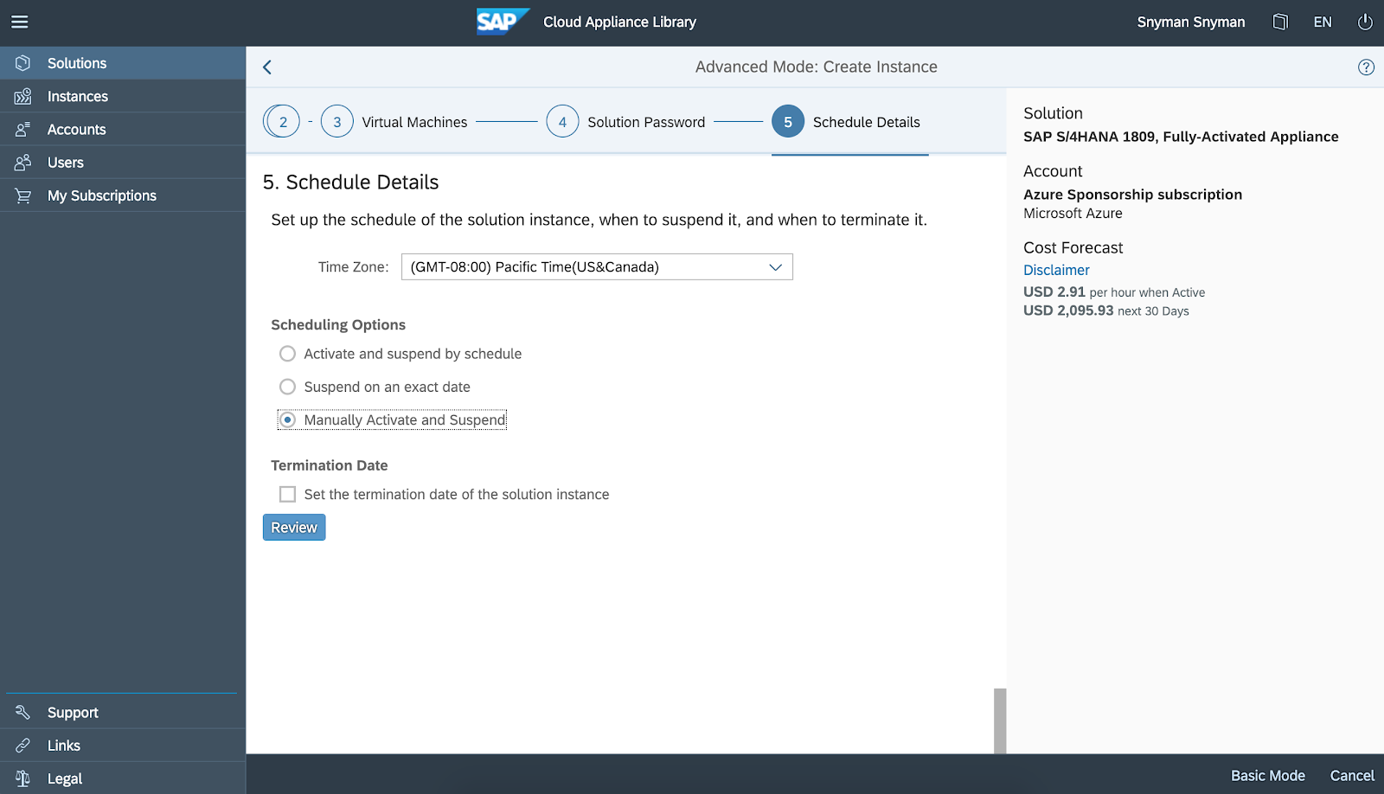Open Users in the sidebar

(x=123, y=163)
